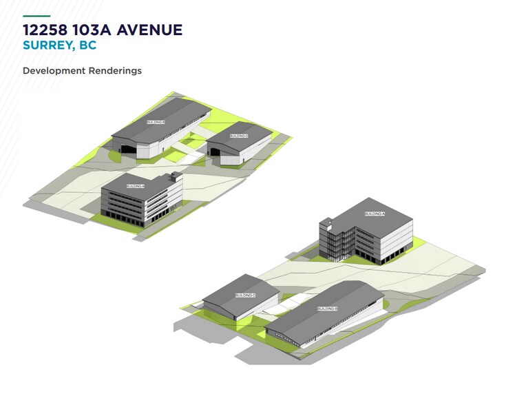Click the "SURREY, BC" subtitle text

pos(59,47)
